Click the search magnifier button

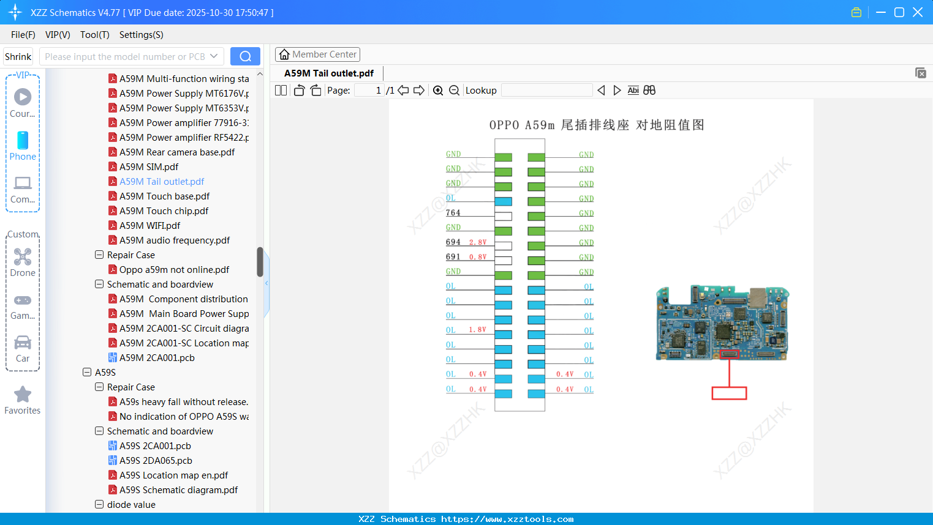click(245, 56)
